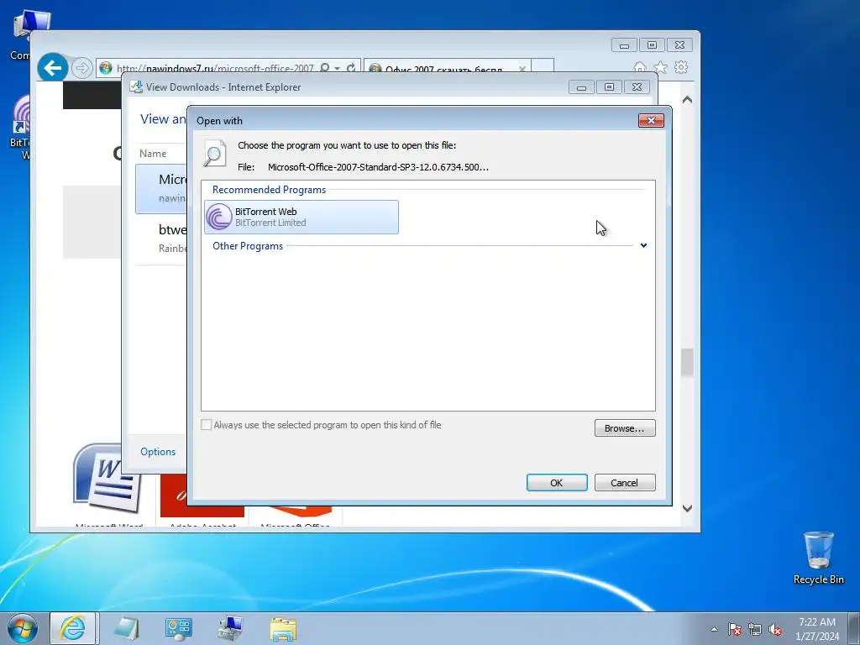860x645 pixels.
Task: Click Internet Explorer taskbar icon
Action: pos(73,628)
